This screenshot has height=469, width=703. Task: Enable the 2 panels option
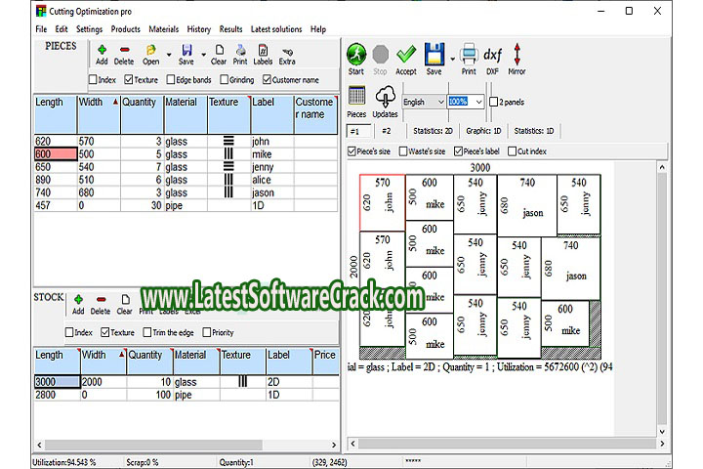494,102
